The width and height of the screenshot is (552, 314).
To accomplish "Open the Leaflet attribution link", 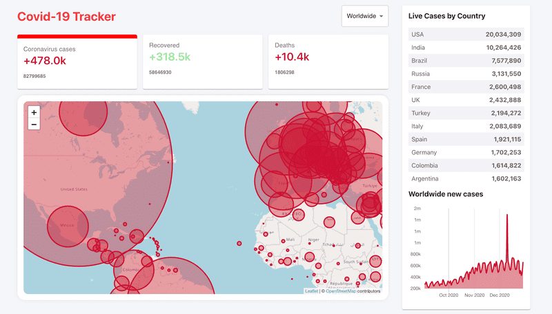I will (x=311, y=291).
